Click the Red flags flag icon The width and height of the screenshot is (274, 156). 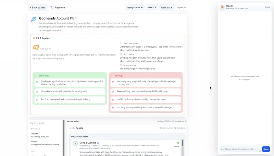click(112, 76)
